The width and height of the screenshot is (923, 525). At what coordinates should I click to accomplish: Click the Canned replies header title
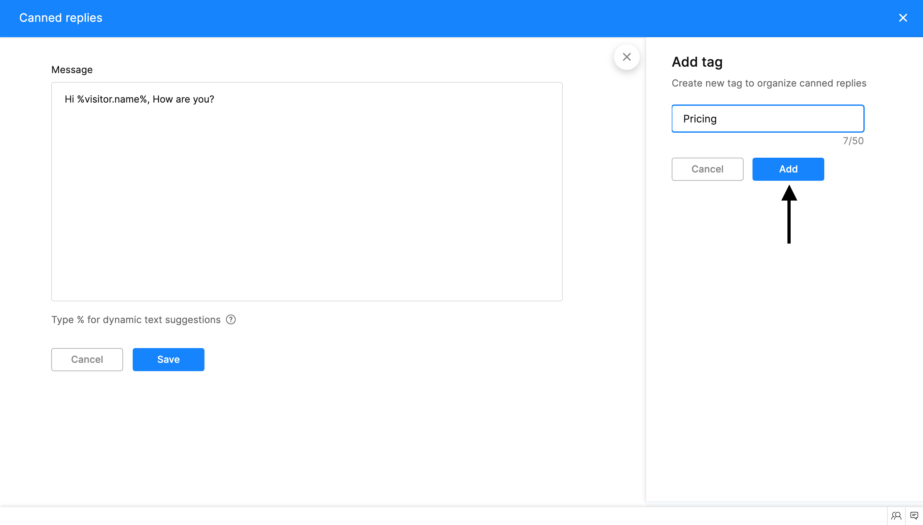[x=61, y=18]
